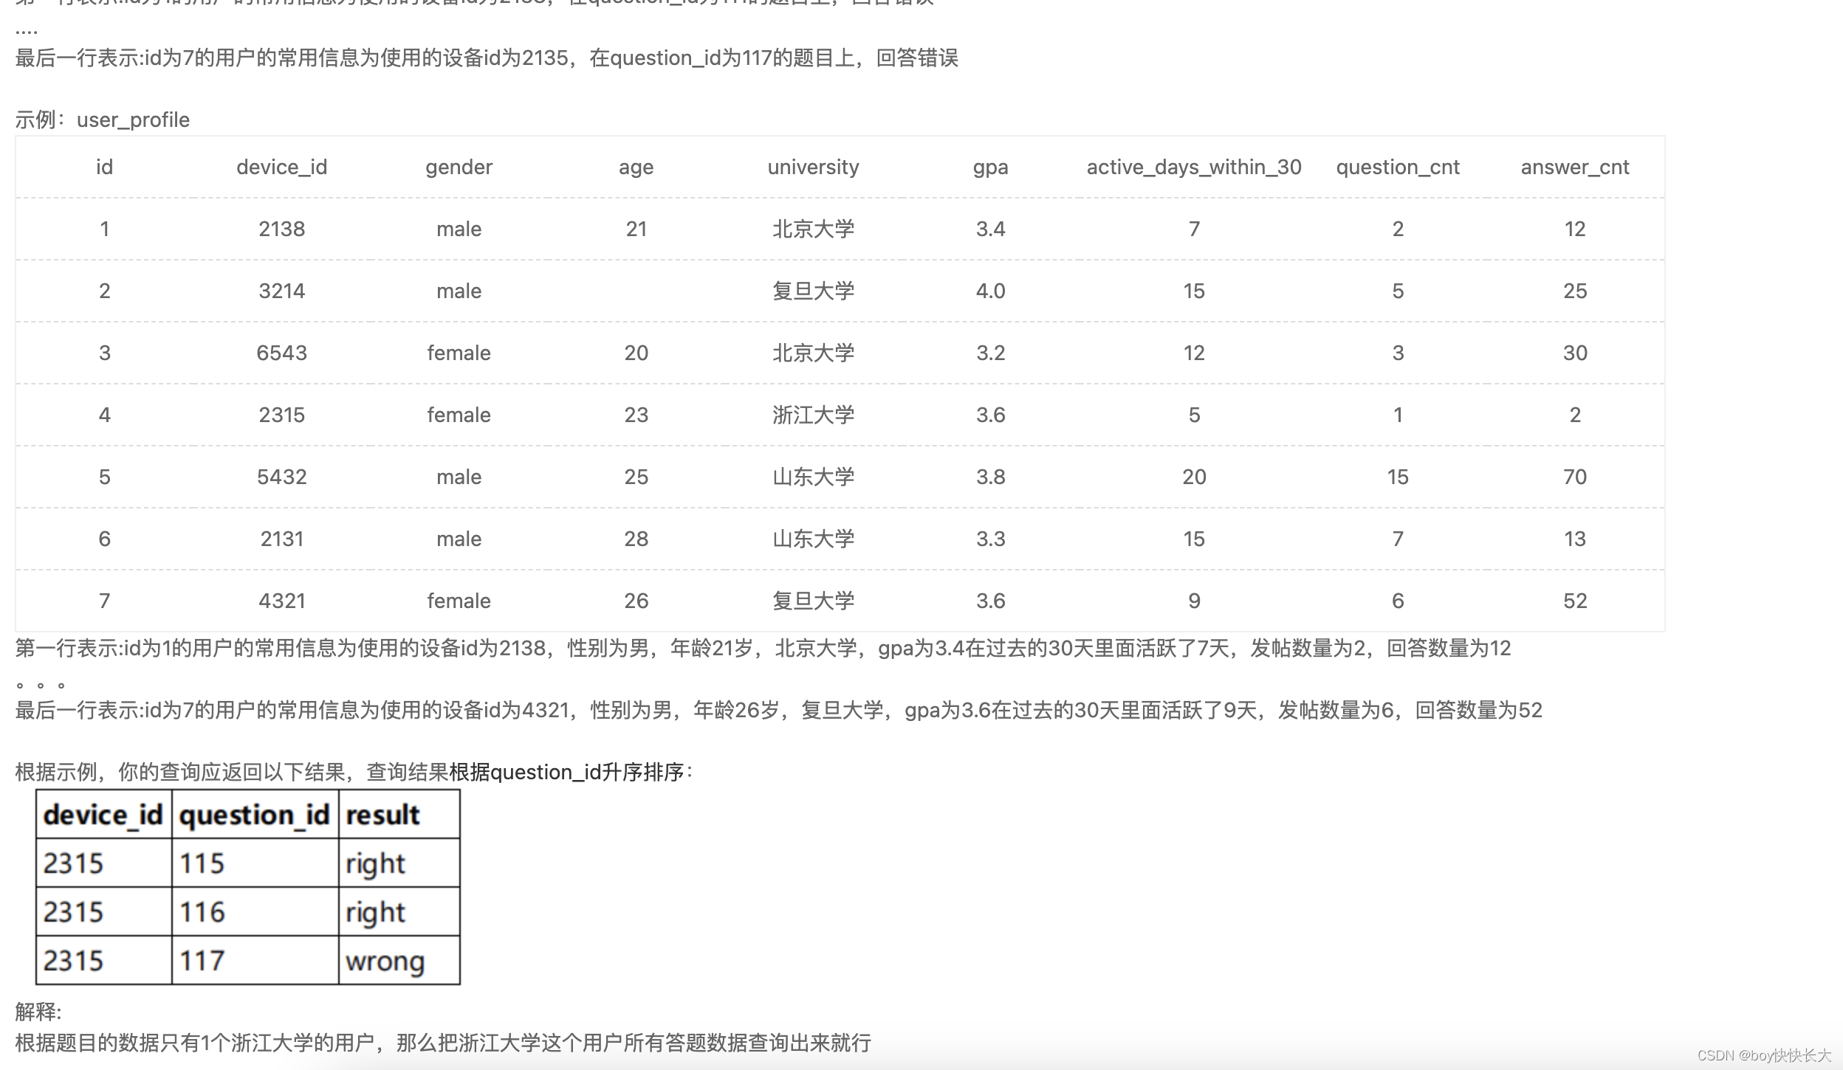Click gpa value '3.2'
The image size is (1843, 1070).
[990, 353]
